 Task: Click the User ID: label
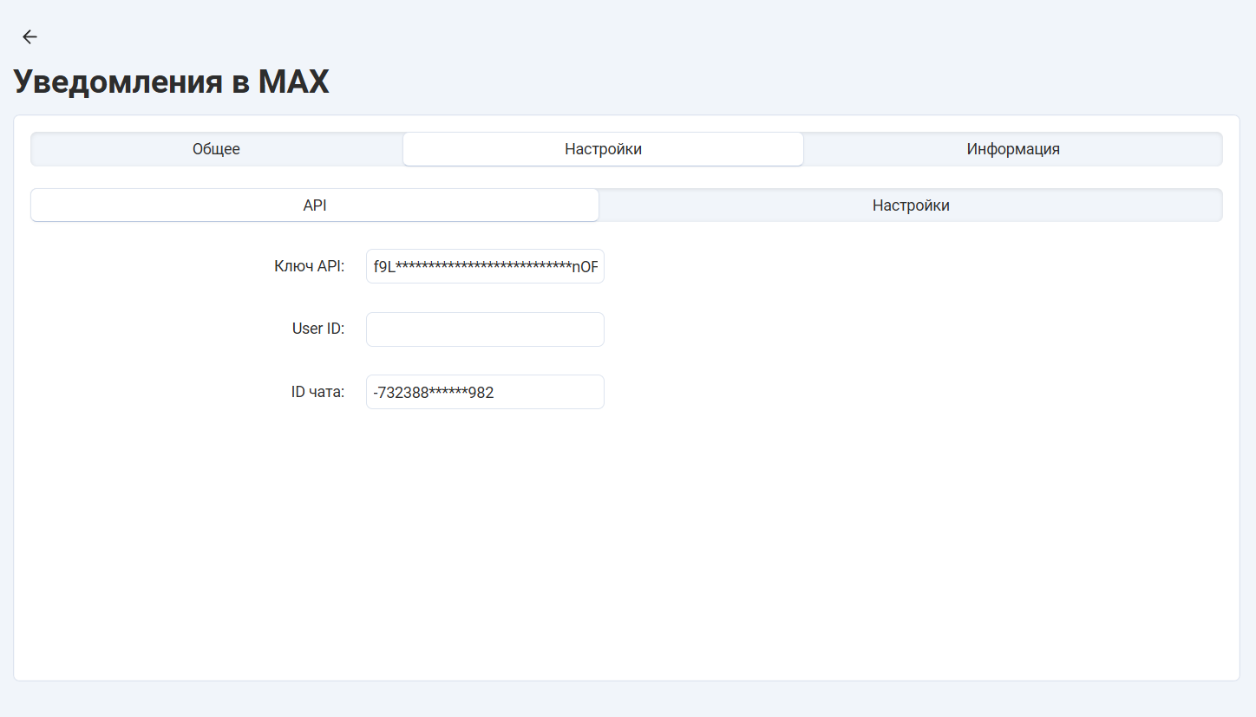click(x=317, y=329)
